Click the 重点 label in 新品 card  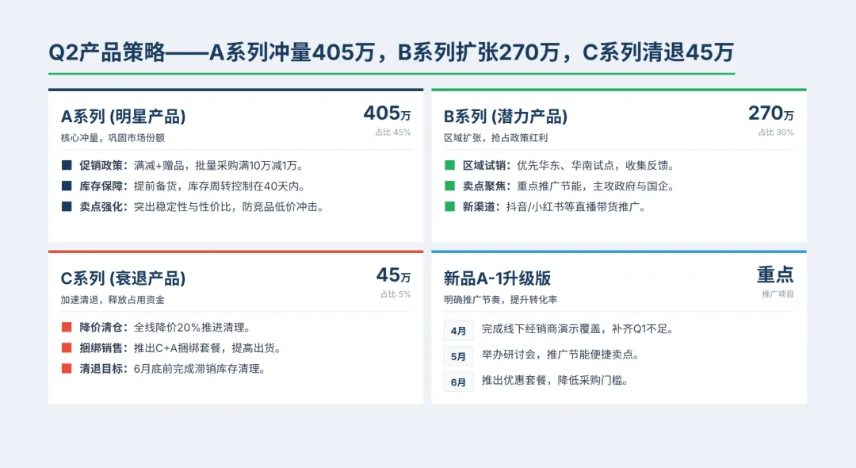[x=774, y=274]
